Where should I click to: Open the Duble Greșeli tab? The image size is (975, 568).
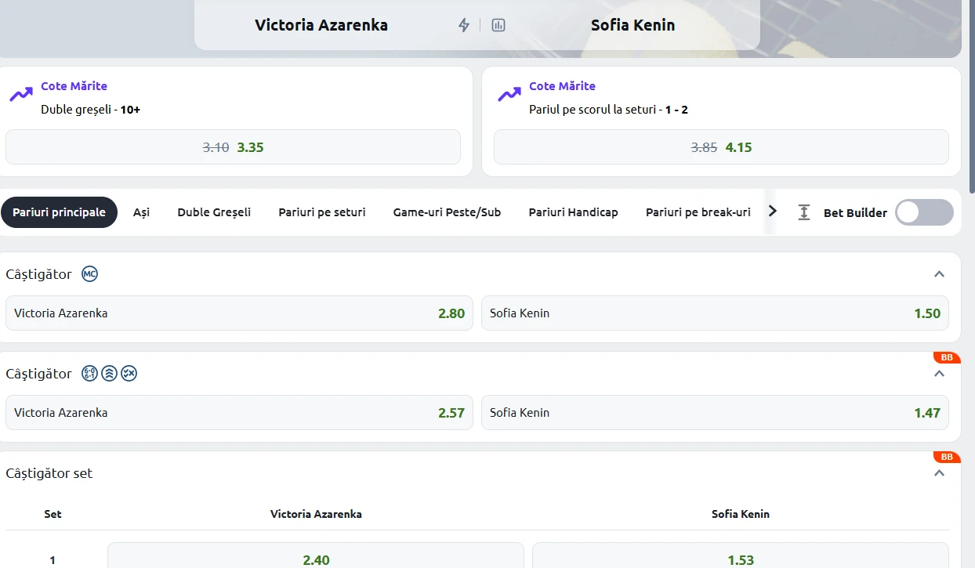(214, 212)
